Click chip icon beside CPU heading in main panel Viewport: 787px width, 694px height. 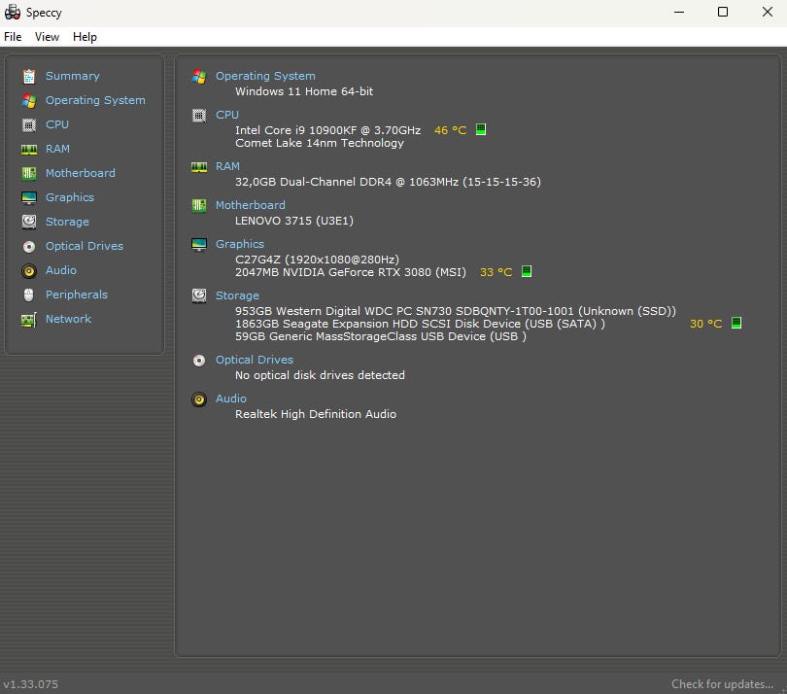point(199,116)
